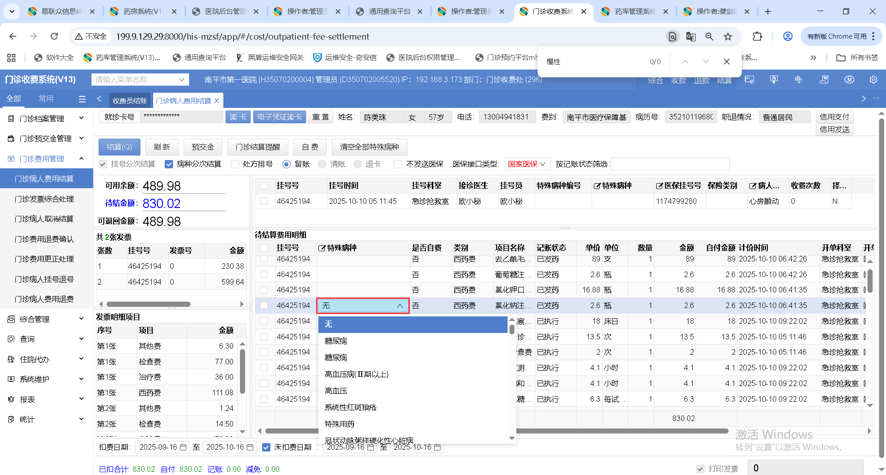Open the Chrome extensions puzzle icon
This screenshot has height=475, width=886.
[x=757, y=36]
